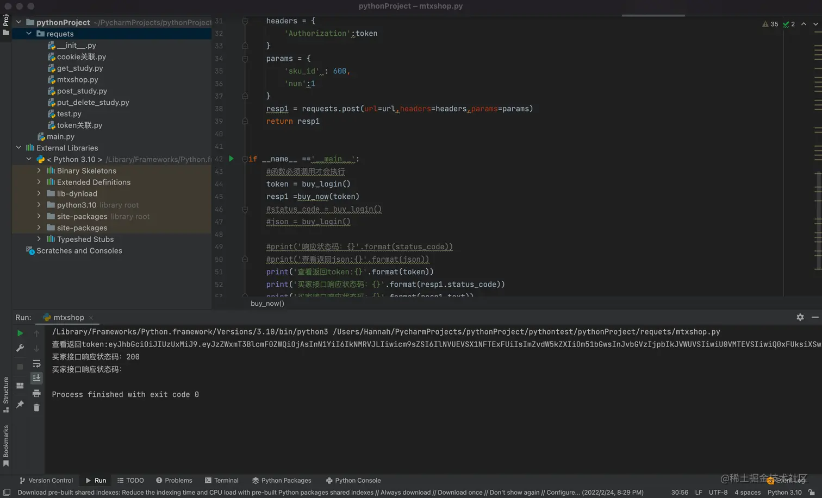Screen dimensions: 822x498
Task: Toggle pin tab in Run panel
Action: [x=20, y=405]
